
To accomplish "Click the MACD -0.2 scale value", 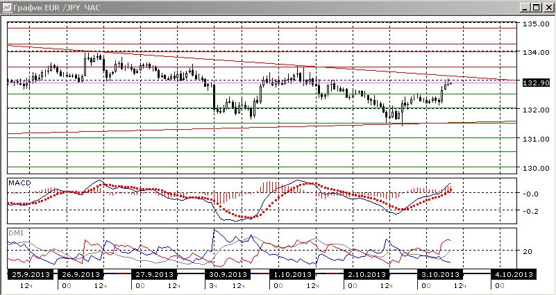I will (532, 211).
